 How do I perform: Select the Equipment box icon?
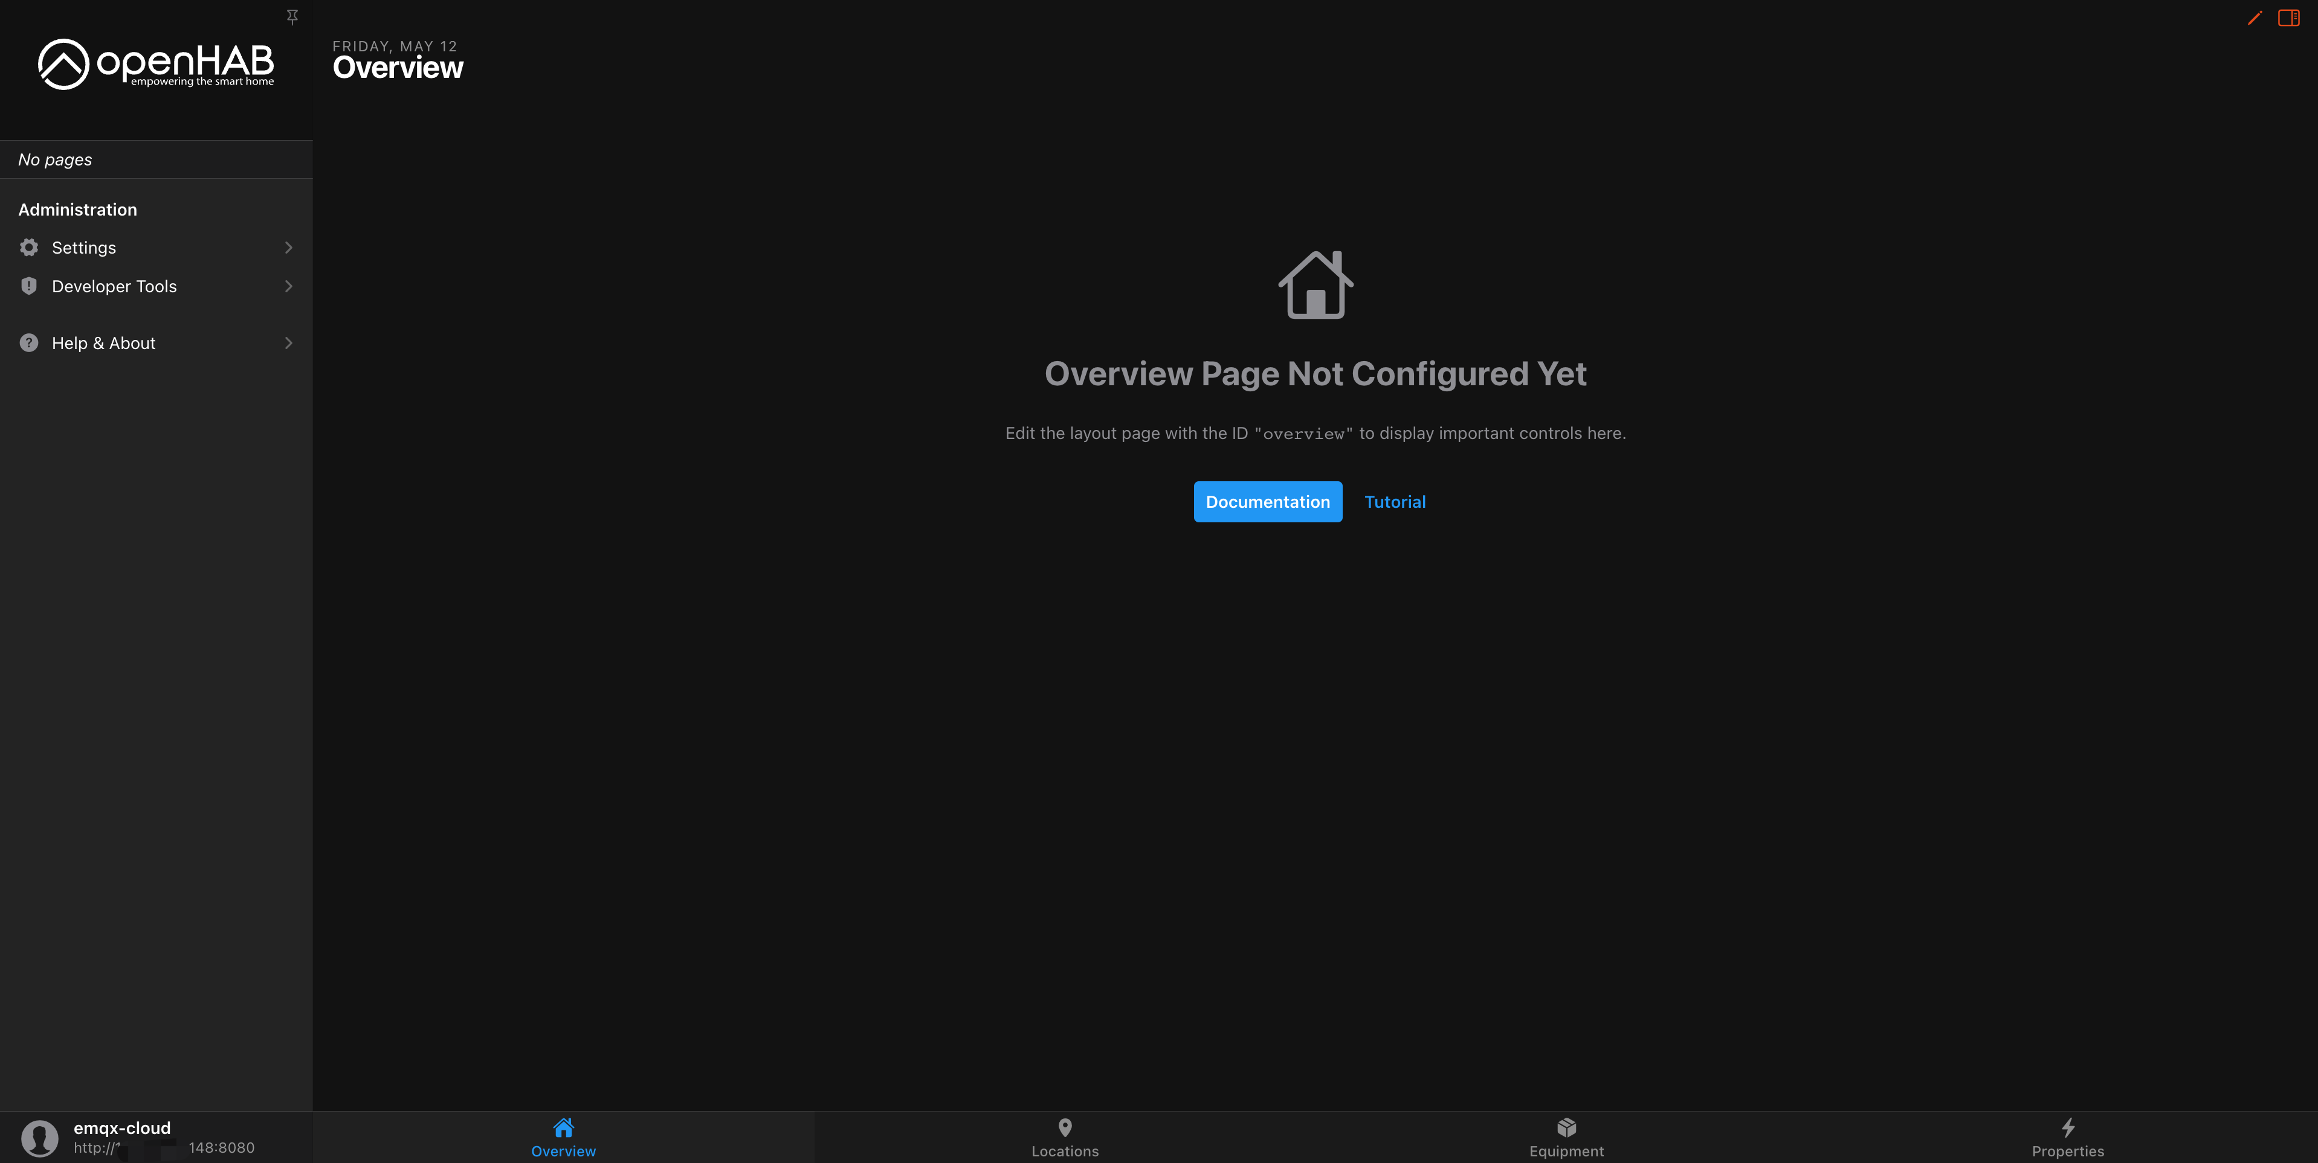pyautogui.click(x=1566, y=1127)
